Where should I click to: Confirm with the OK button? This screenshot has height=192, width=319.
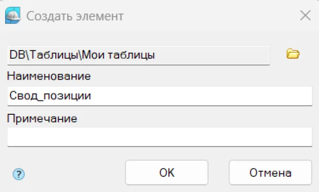click(x=166, y=173)
